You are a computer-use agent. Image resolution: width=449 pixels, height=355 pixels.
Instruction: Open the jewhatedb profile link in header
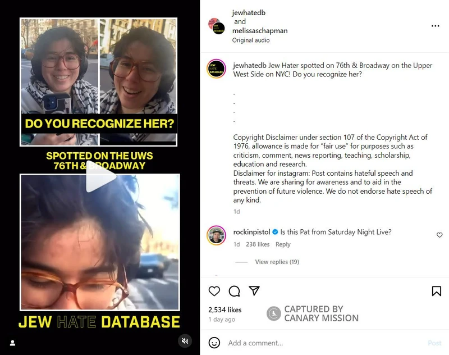pos(249,12)
